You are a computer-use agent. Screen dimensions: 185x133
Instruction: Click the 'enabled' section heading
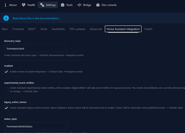click(8, 66)
